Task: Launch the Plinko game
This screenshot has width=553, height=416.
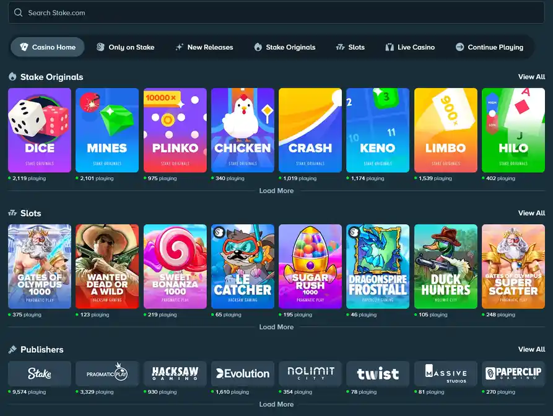Action: coord(175,130)
